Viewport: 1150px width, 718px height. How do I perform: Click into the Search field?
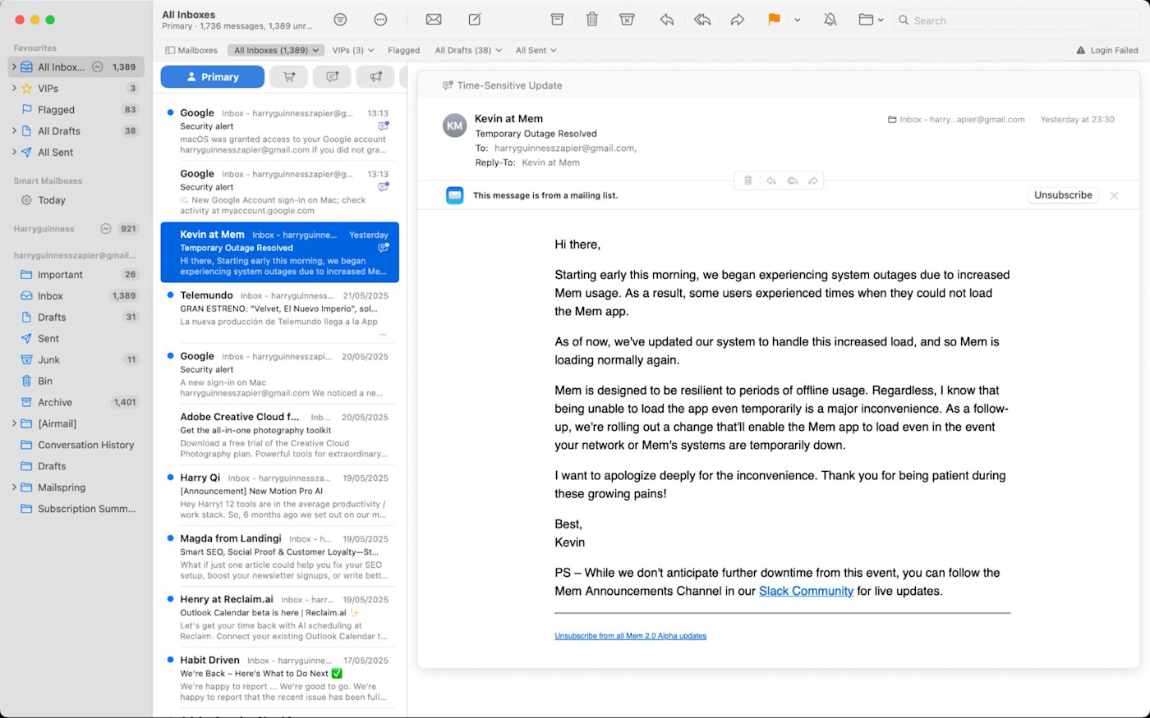[x=1017, y=21]
